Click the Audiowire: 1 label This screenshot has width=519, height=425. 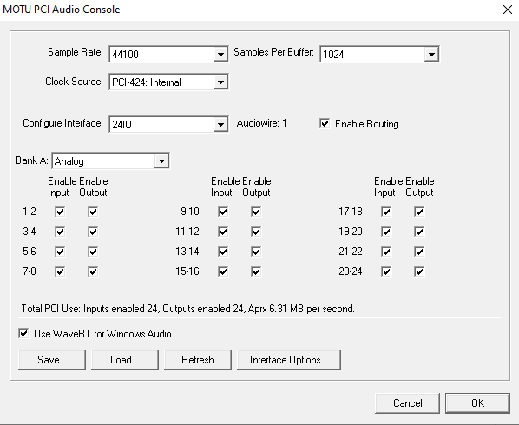point(261,123)
